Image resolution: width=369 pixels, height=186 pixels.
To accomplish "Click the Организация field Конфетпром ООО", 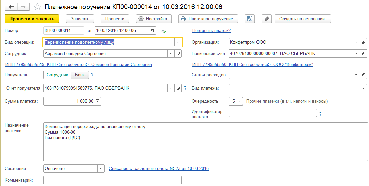I will (291, 42).
